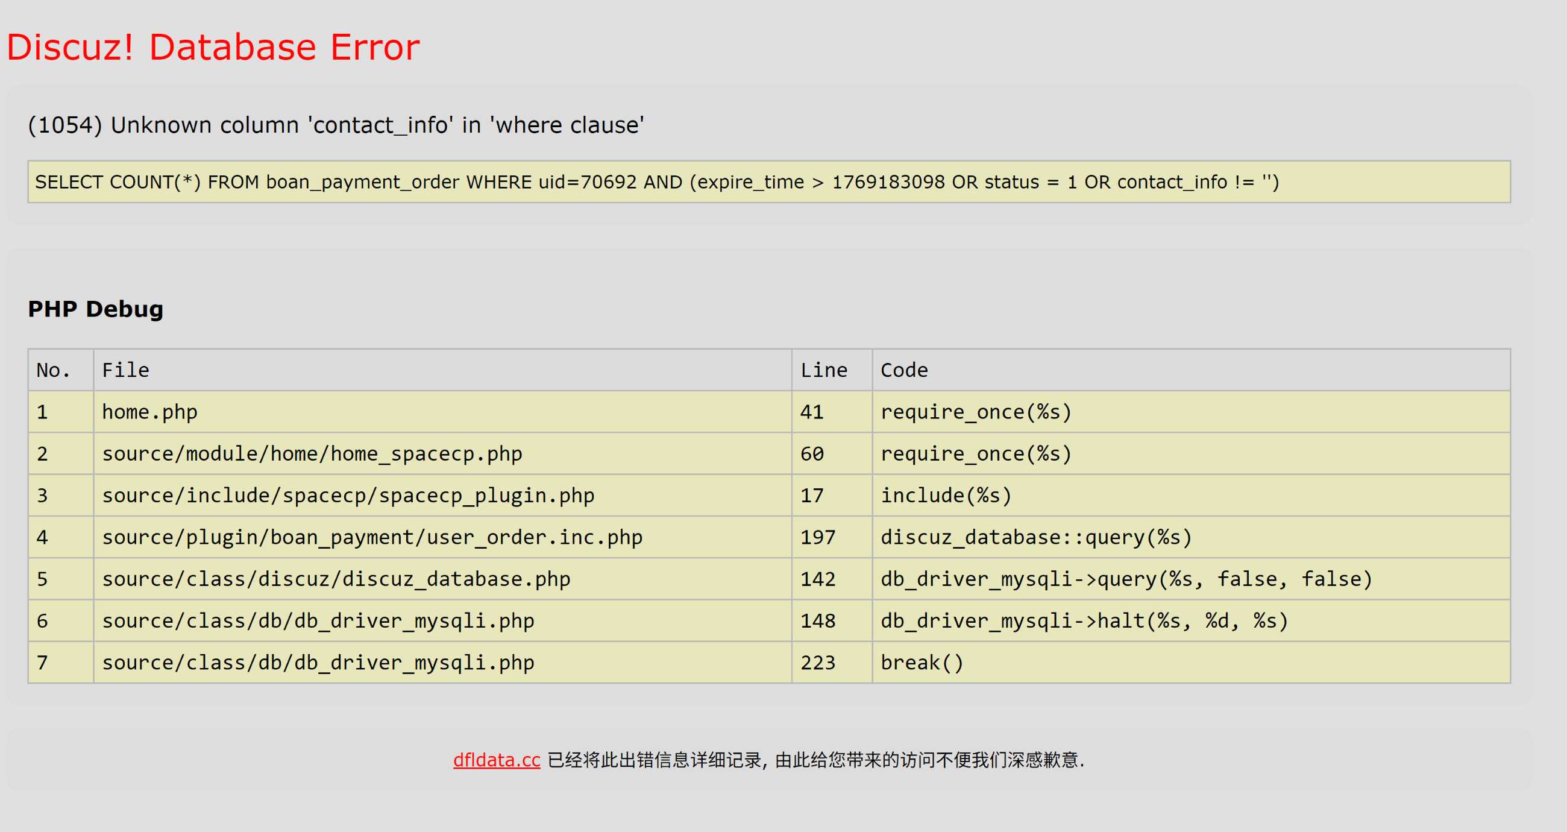Click the Chinese apology footer text
This screenshot has width=1567, height=832.
815,760
